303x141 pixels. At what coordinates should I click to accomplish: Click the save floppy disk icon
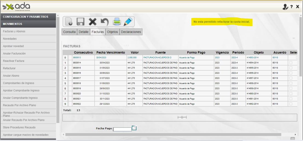point(80,22)
